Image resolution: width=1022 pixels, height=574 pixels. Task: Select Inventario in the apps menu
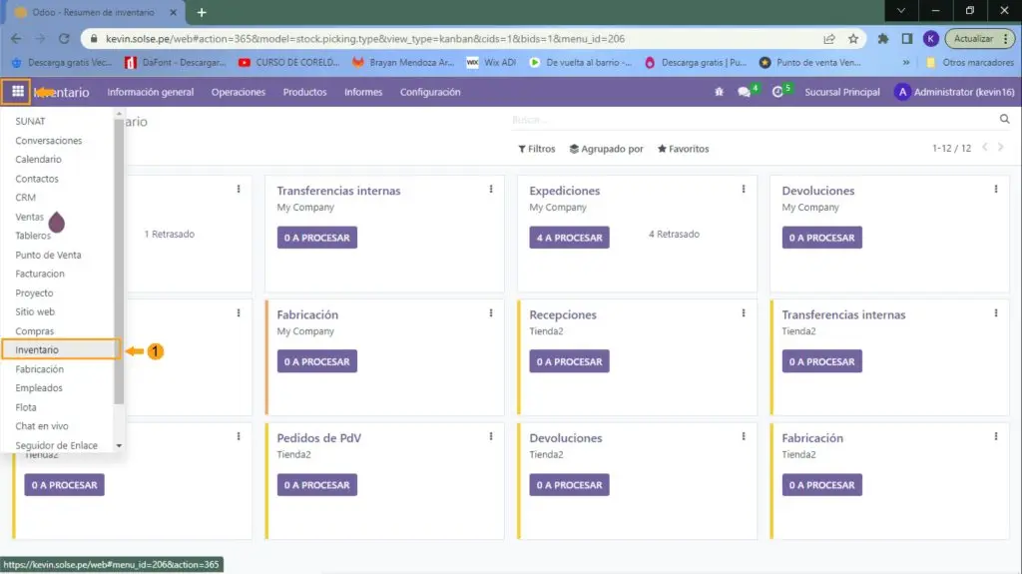coord(37,350)
